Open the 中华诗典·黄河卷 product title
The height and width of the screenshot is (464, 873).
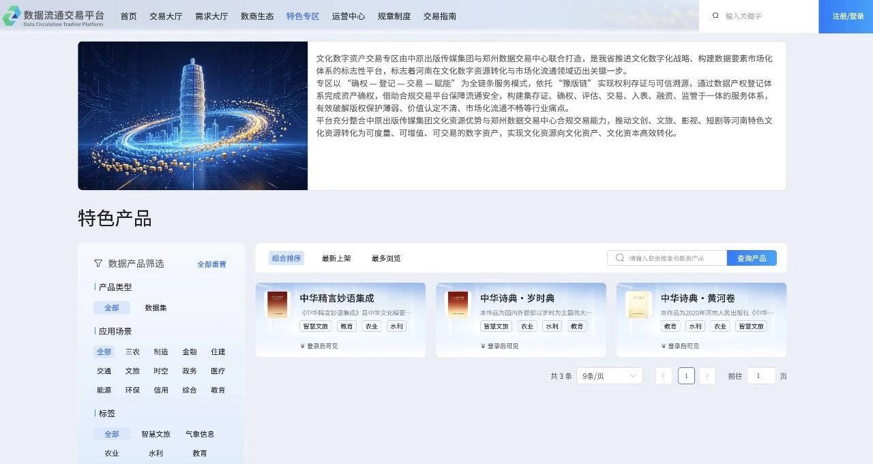pyautogui.click(x=698, y=298)
